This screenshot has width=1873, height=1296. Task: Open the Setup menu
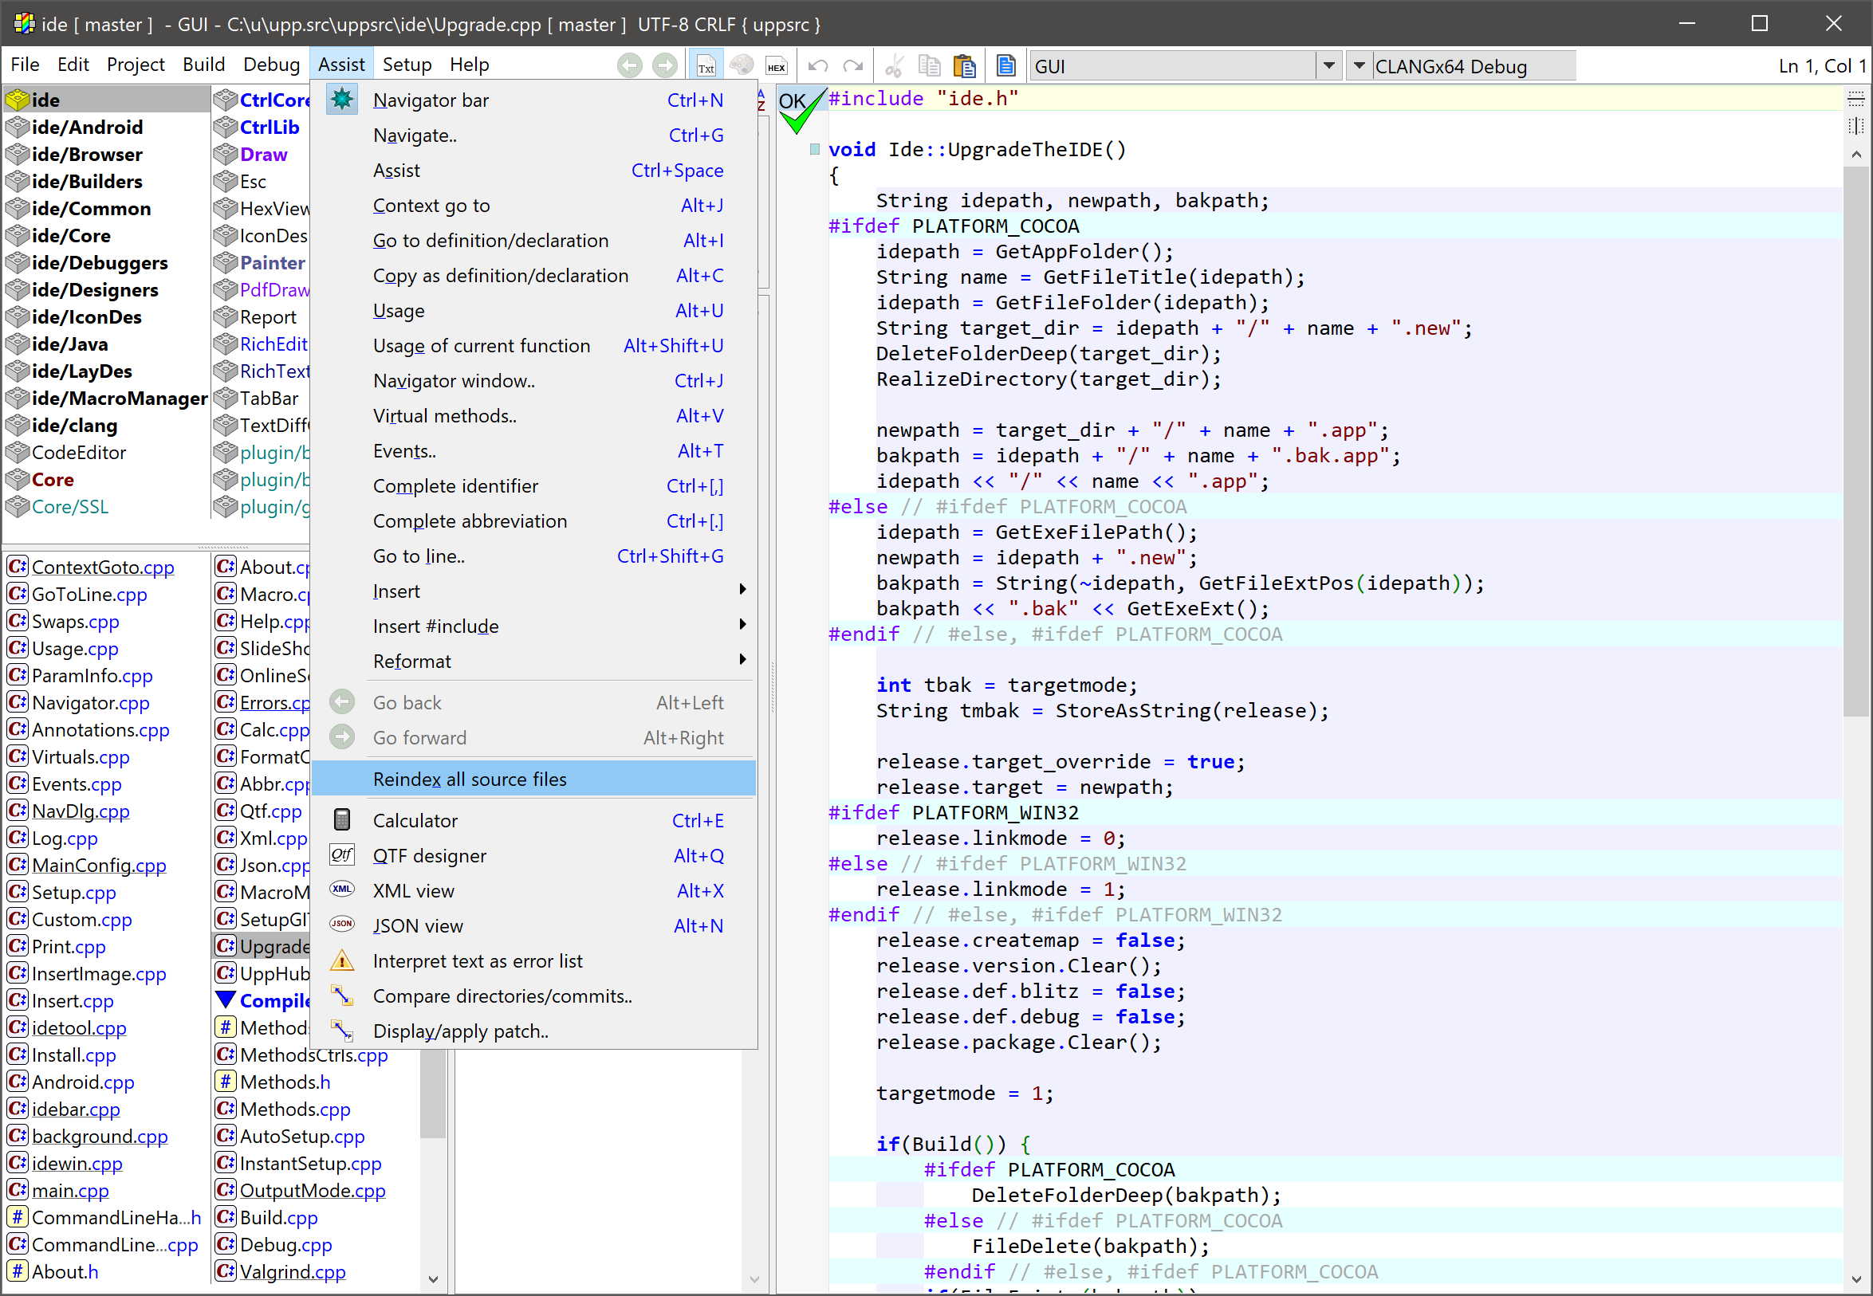pyautogui.click(x=407, y=64)
